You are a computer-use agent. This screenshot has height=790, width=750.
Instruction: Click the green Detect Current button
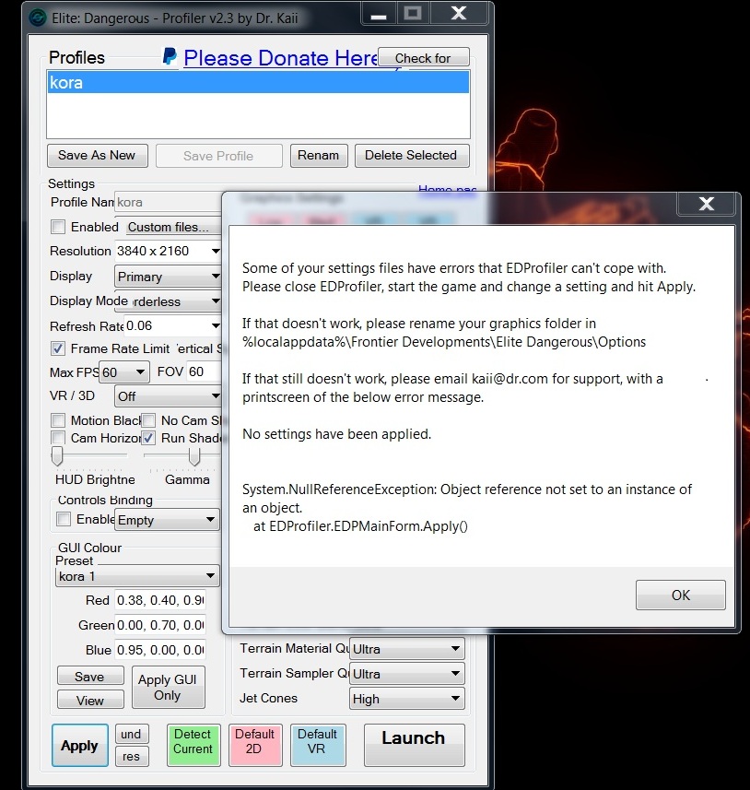[x=193, y=745]
